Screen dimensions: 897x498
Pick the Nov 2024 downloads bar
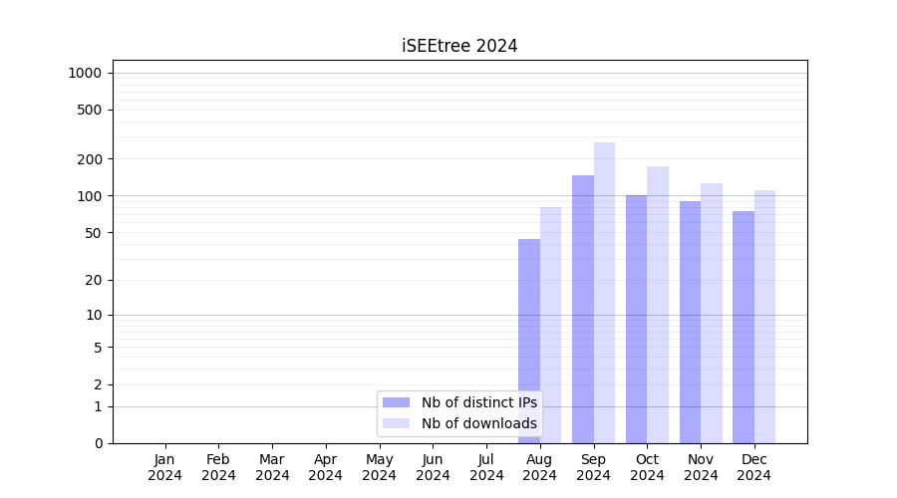pyautogui.click(x=712, y=313)
